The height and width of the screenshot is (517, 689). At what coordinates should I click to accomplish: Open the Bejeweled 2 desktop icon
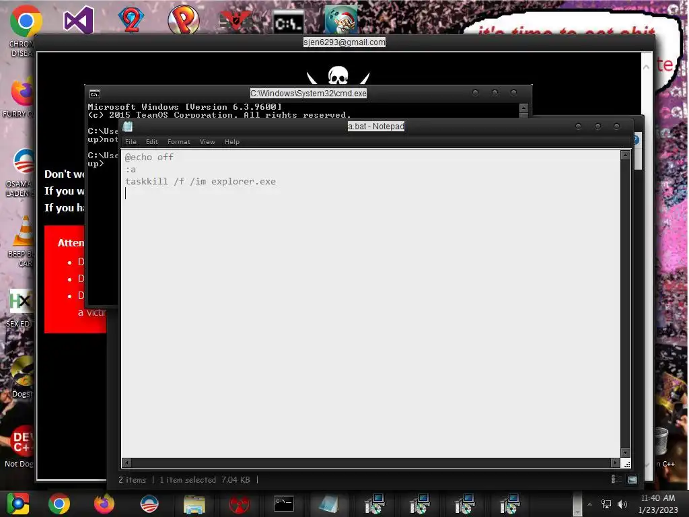click(x=131, y=20)
